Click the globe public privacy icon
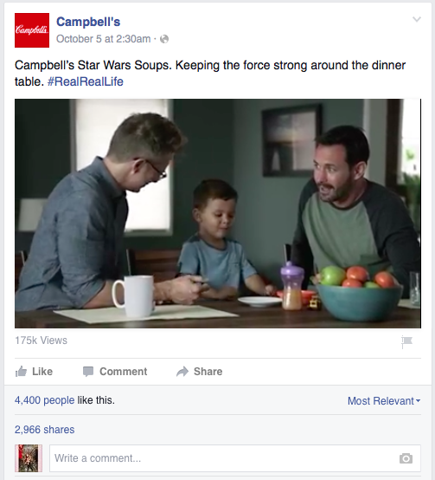435x480 pixels. click(164, 39)
